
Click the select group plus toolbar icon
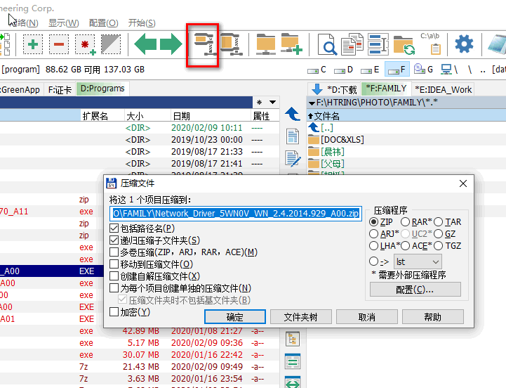(33, 44)
